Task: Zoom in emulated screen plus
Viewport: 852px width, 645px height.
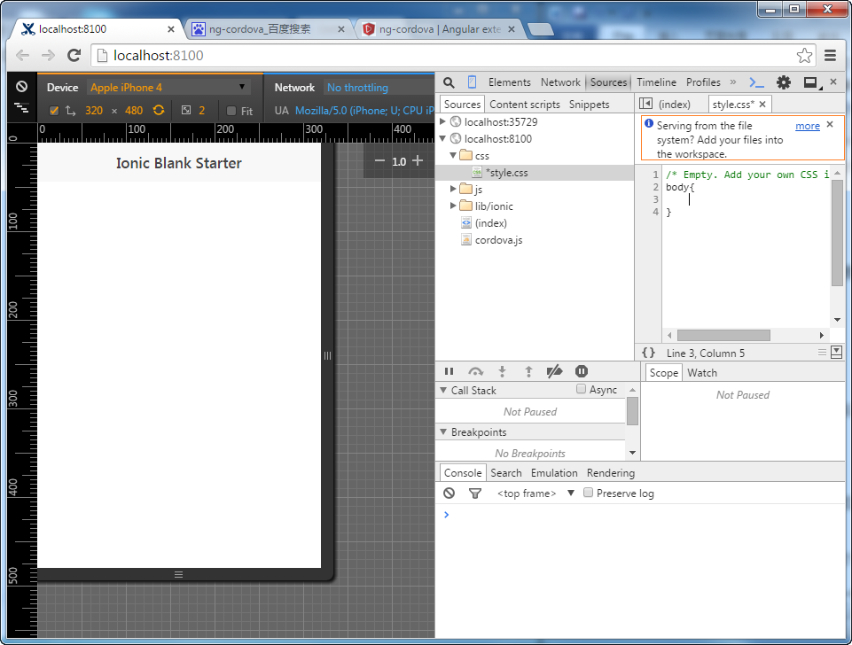Action: (x=418, y=160)
